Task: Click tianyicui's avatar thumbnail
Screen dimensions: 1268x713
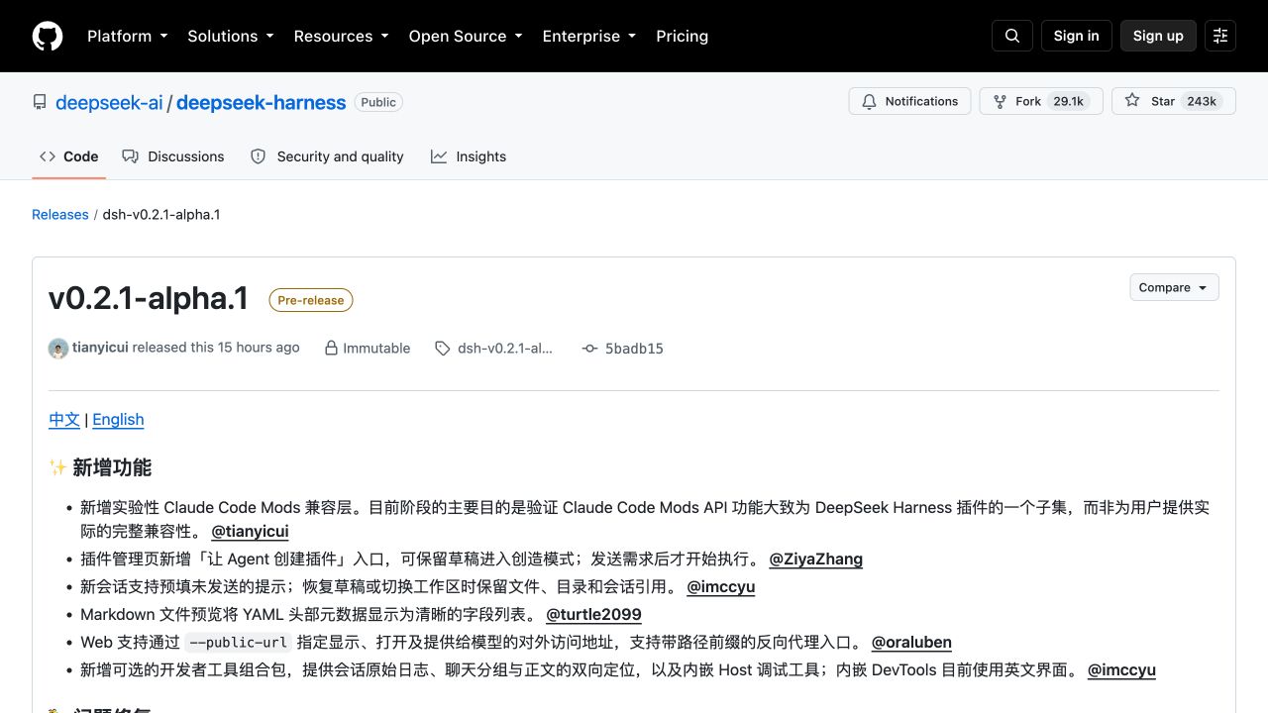Action: click(58, 349)
